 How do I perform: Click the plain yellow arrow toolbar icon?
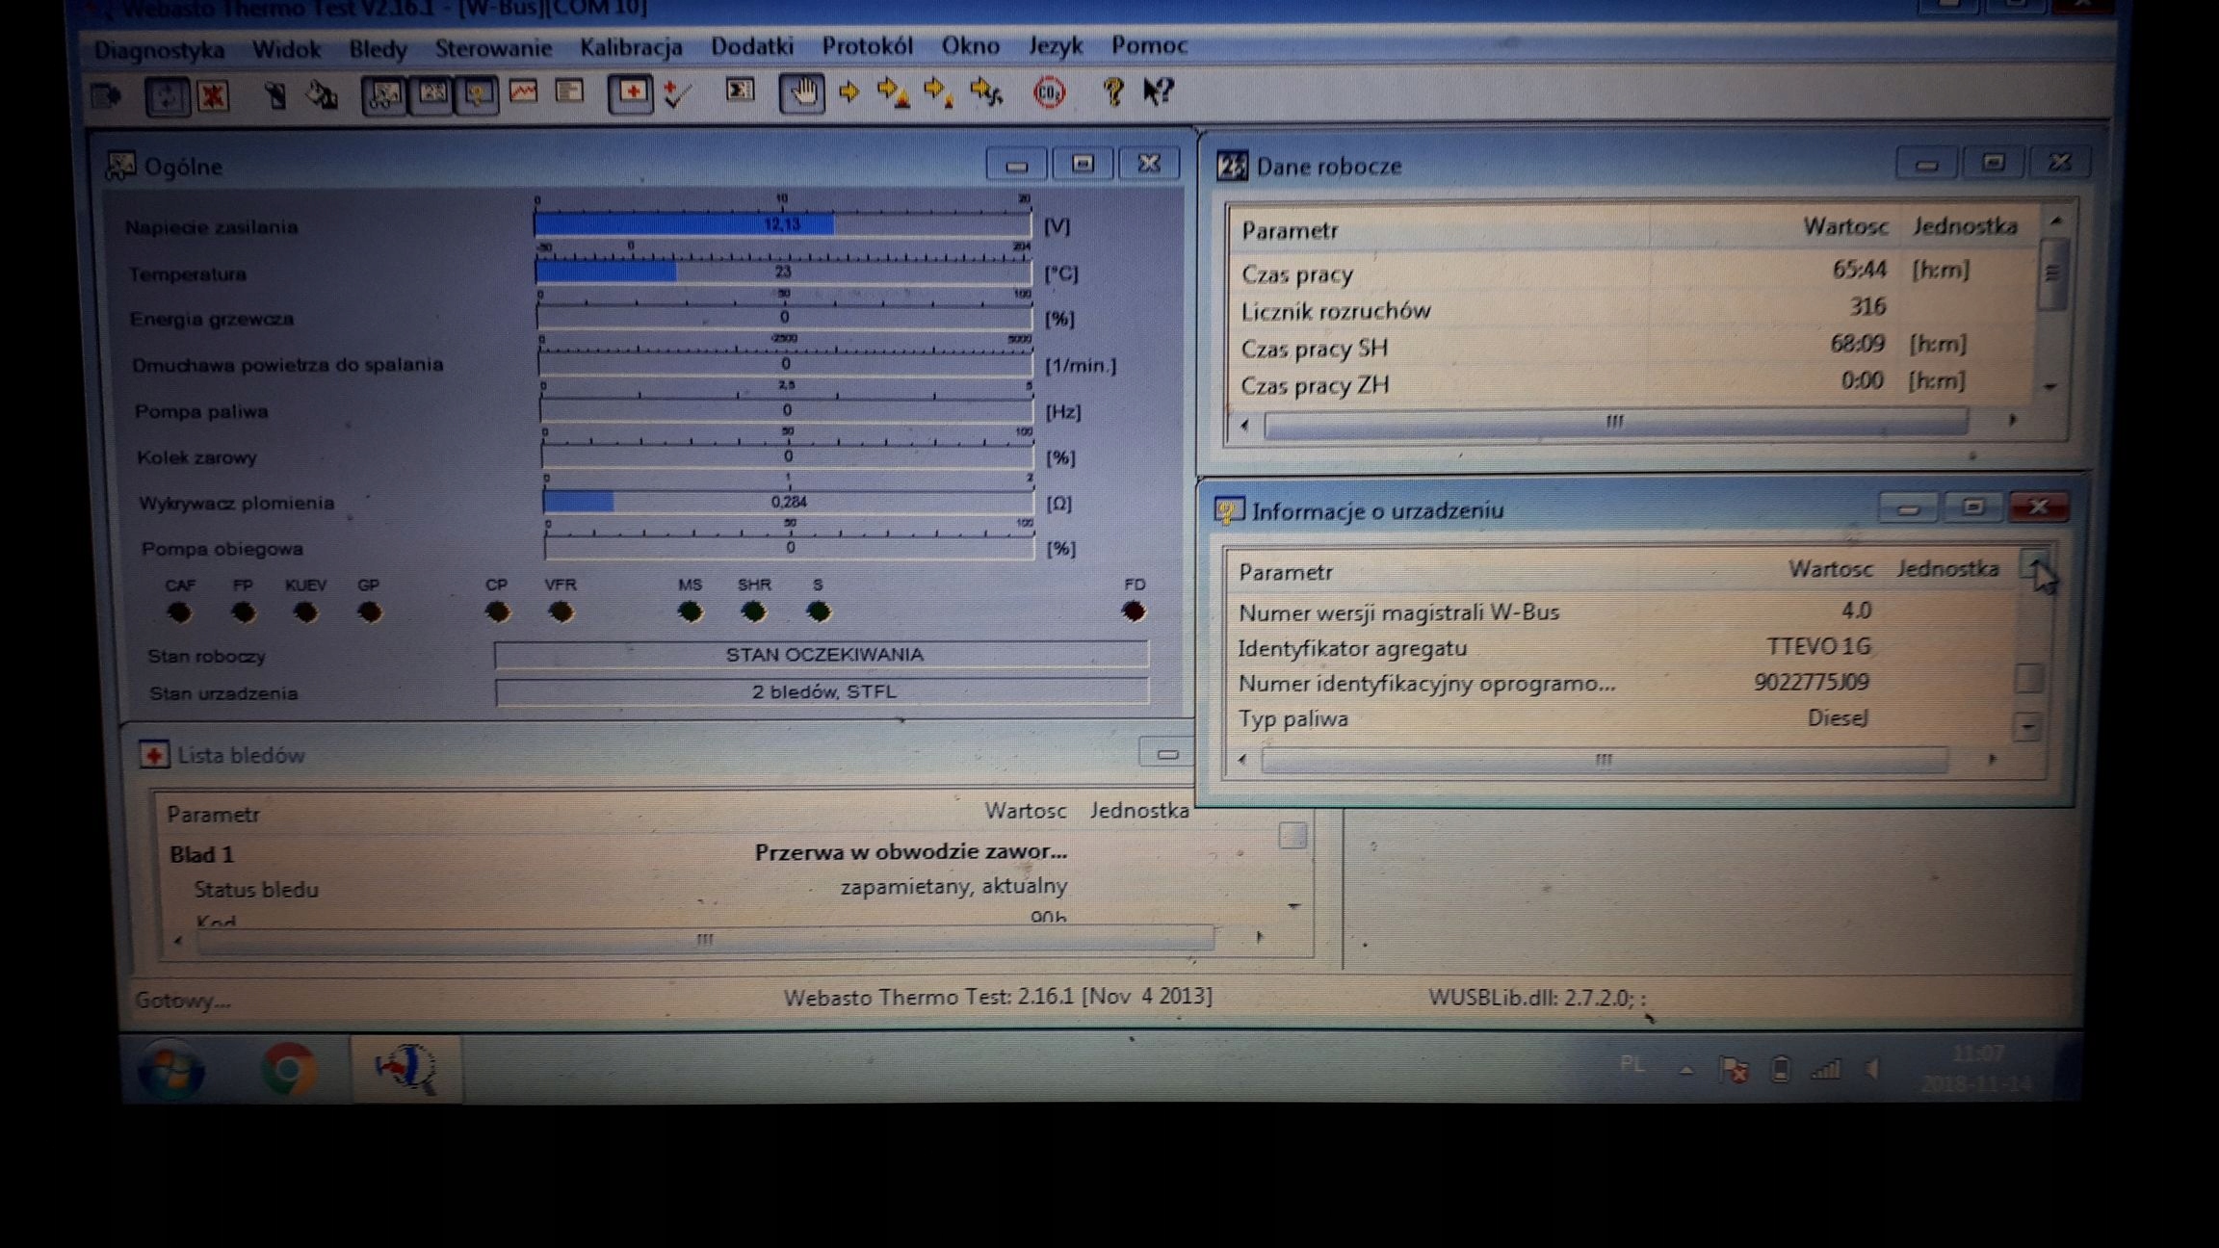[848, 92]
